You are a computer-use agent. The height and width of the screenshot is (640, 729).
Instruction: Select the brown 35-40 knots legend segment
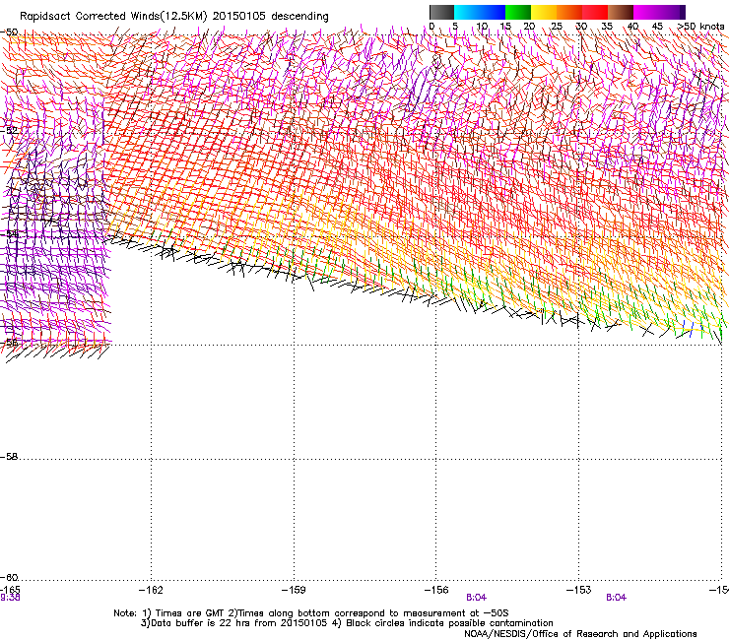click(621, 12)
